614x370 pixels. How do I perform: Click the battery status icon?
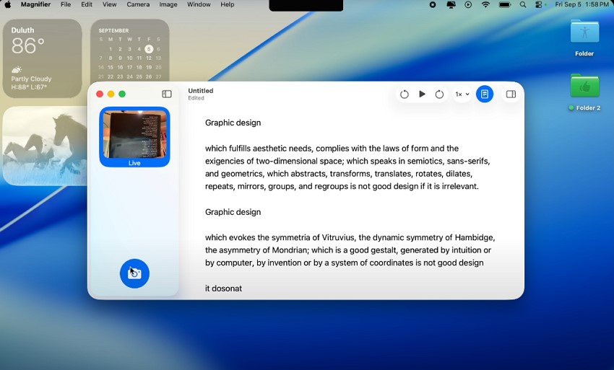point(505,5)
